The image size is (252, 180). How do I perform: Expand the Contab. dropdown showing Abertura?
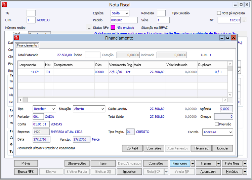230,132
